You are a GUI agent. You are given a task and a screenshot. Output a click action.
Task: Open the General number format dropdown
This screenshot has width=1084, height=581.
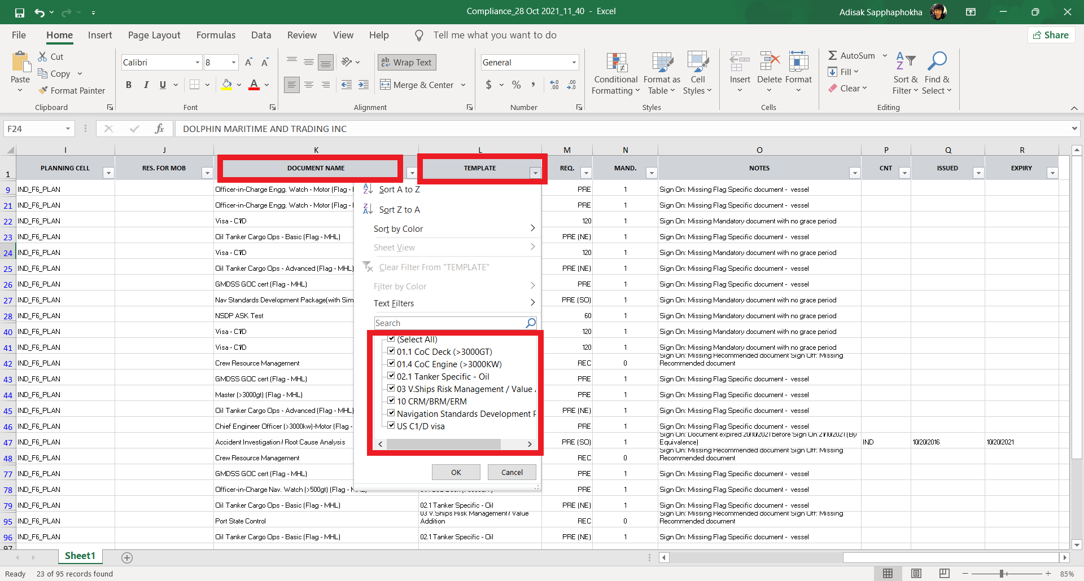[574, 62]
